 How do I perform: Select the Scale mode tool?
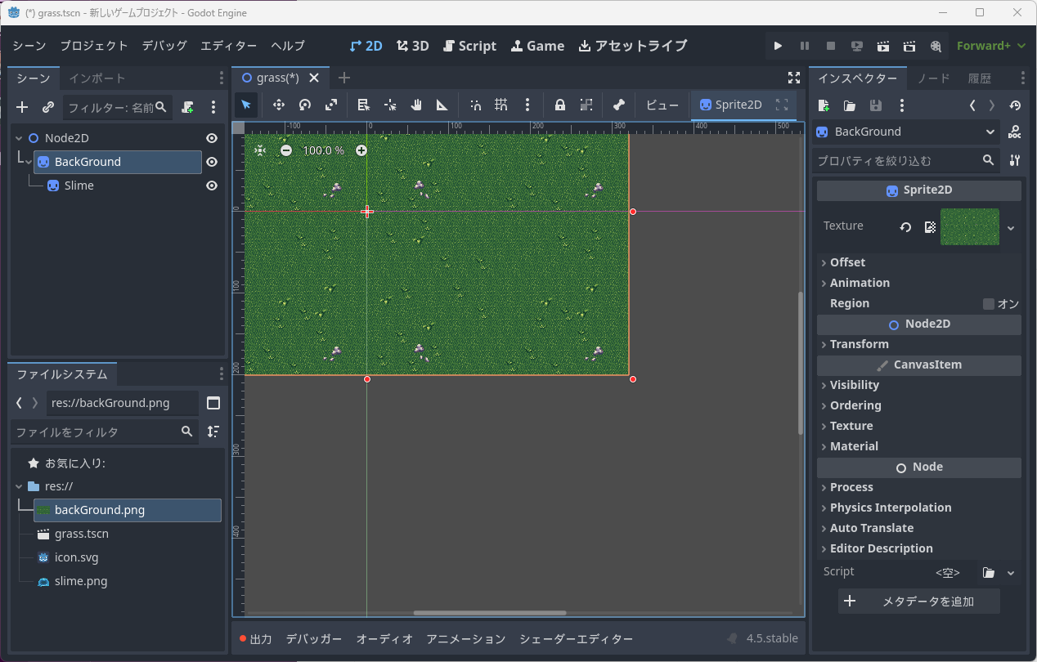click(331, 105)
